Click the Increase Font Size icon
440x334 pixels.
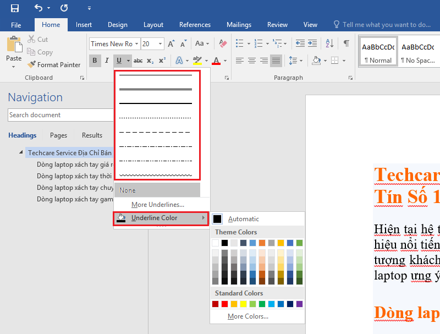171,43
